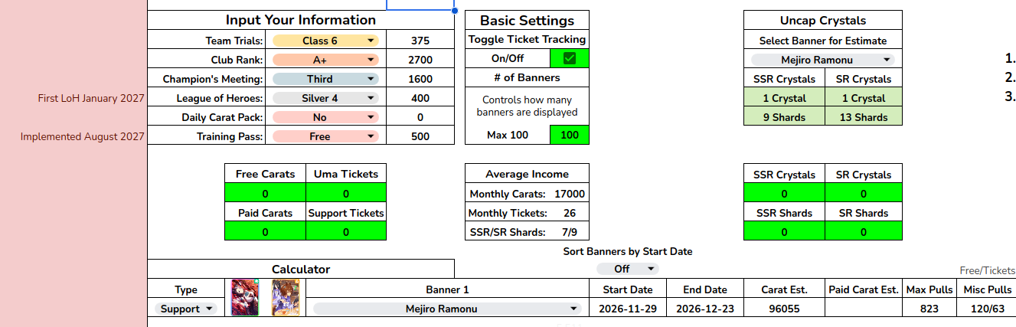Select the Max 100 banners value cell
1016x327 pixels.
570,135
